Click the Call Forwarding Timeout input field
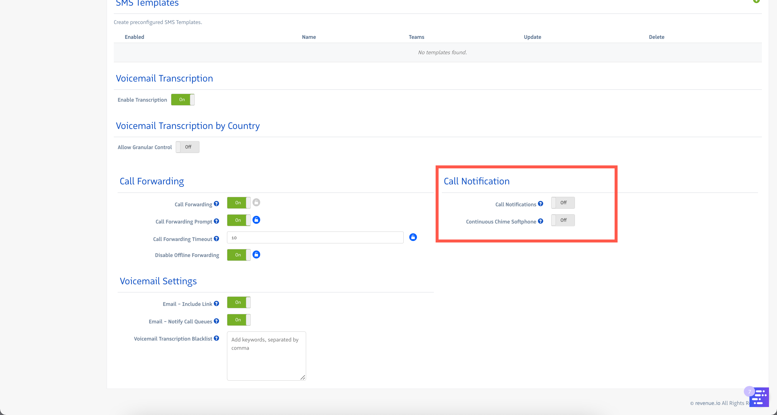Screen dimensions: 777x415 (x=315, y=237)
